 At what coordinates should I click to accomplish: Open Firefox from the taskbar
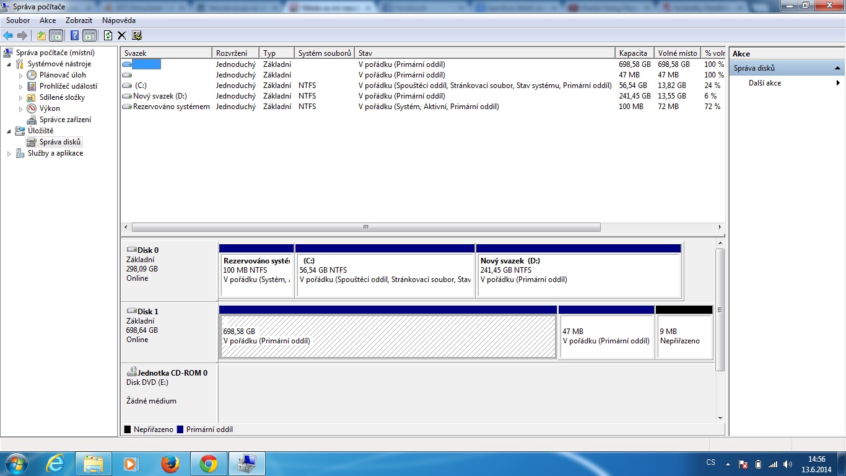coord(170,464)
